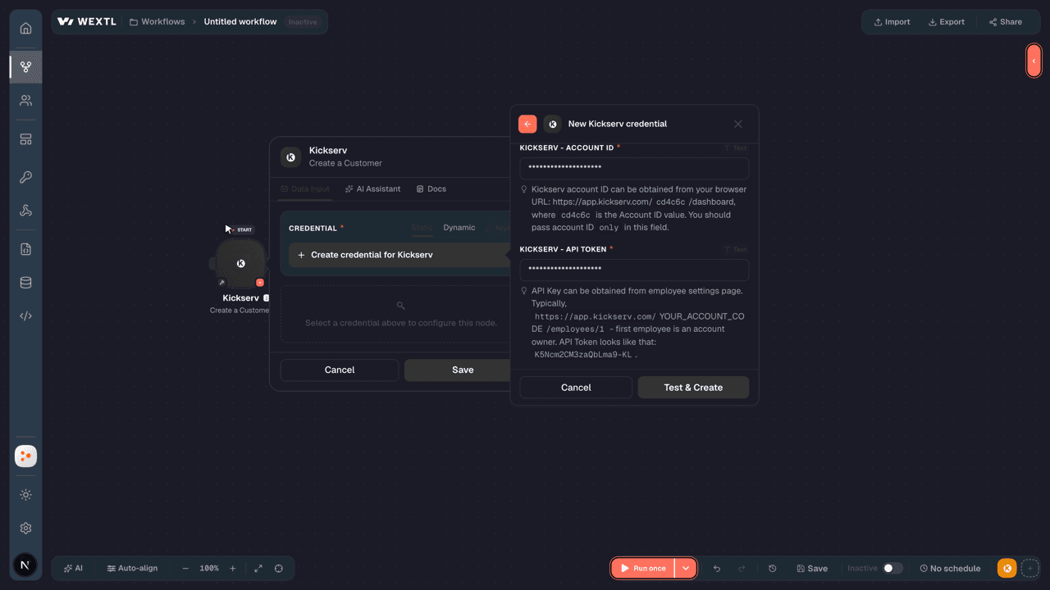Viewport: 1050px width, 590px height.
Task: Click the Test & Create button
Action: coord(693,388)
